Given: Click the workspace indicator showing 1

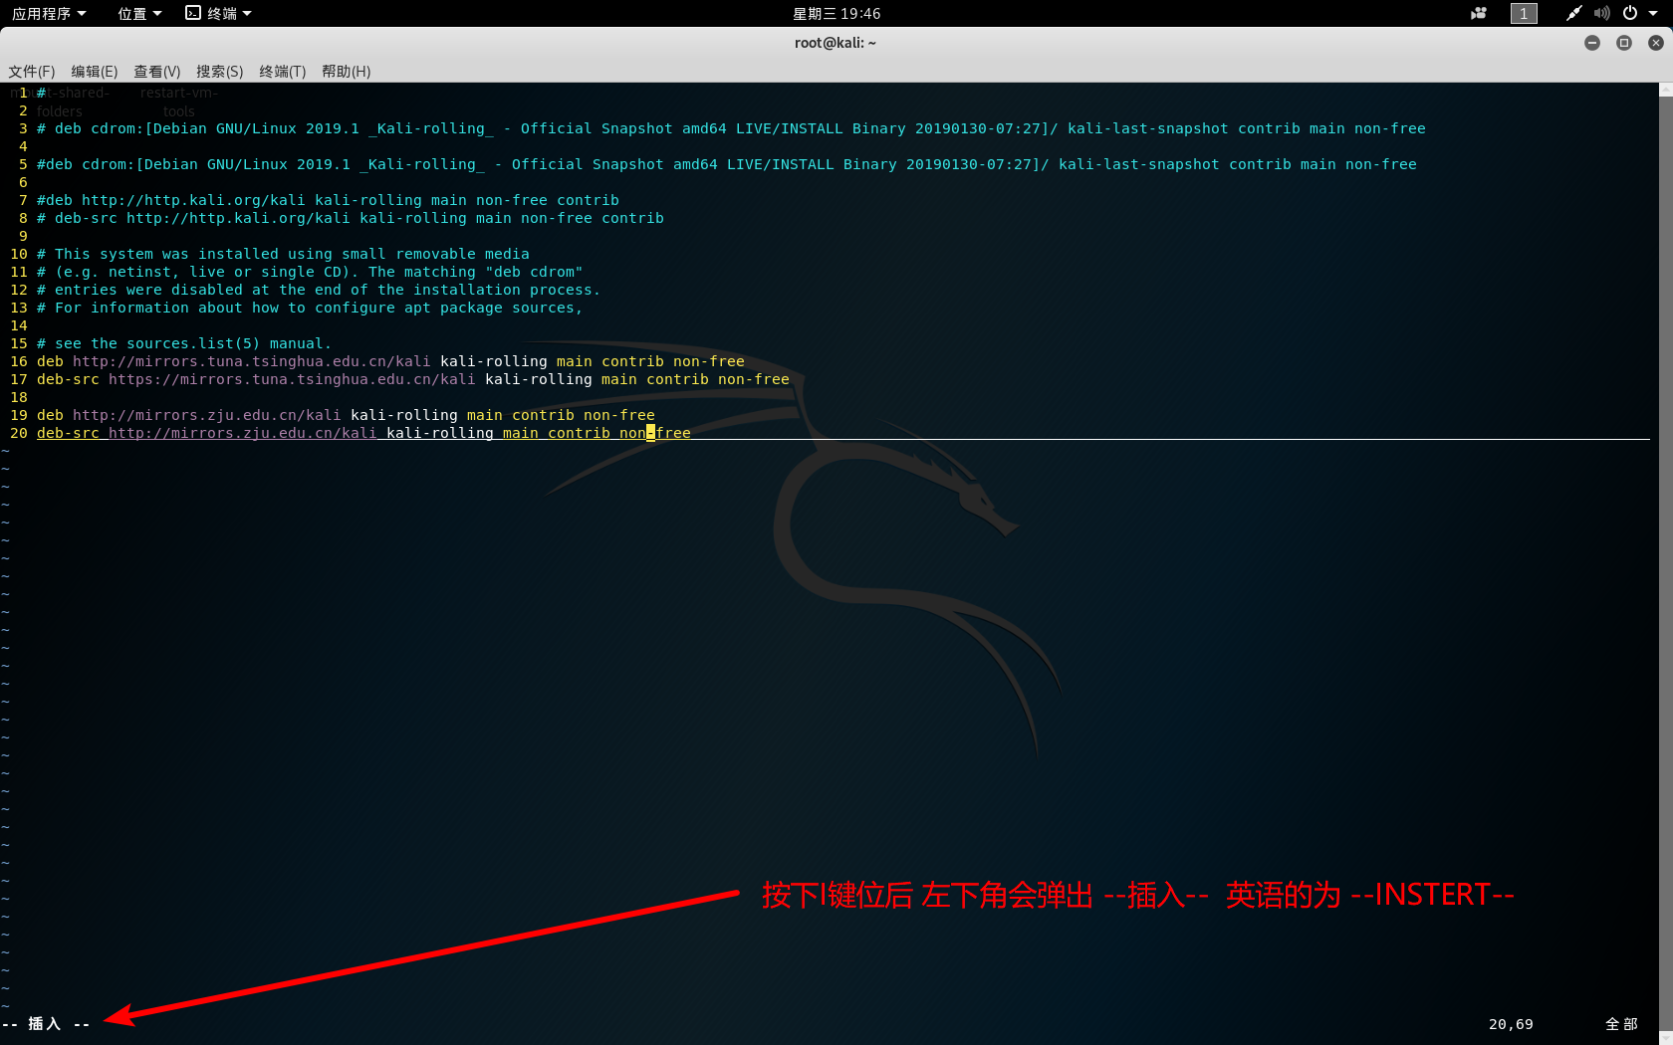Looking at the screenshot, I should pos(1524,13).
